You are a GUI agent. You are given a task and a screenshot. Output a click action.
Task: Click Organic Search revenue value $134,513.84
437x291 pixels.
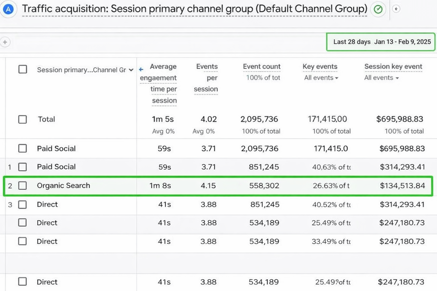pos(402,186)
